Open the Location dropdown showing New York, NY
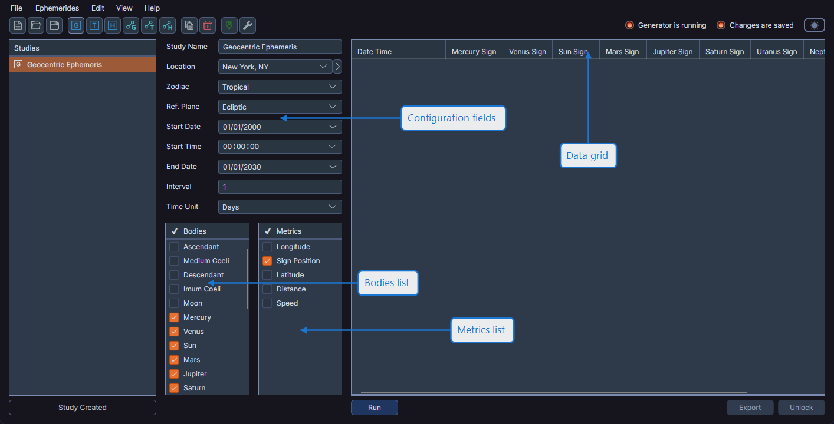834x424 pixels. pos(274,67)
